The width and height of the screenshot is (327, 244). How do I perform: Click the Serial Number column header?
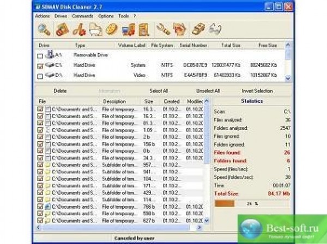[193, 46]
